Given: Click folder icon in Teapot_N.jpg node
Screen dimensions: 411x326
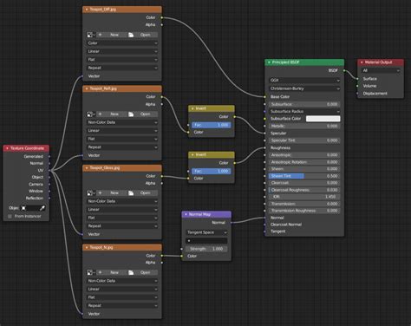Looking at the screenshot, I should pos(131,272).
